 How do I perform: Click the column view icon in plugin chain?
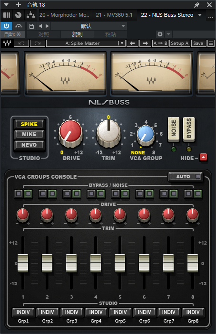(7, 15)
